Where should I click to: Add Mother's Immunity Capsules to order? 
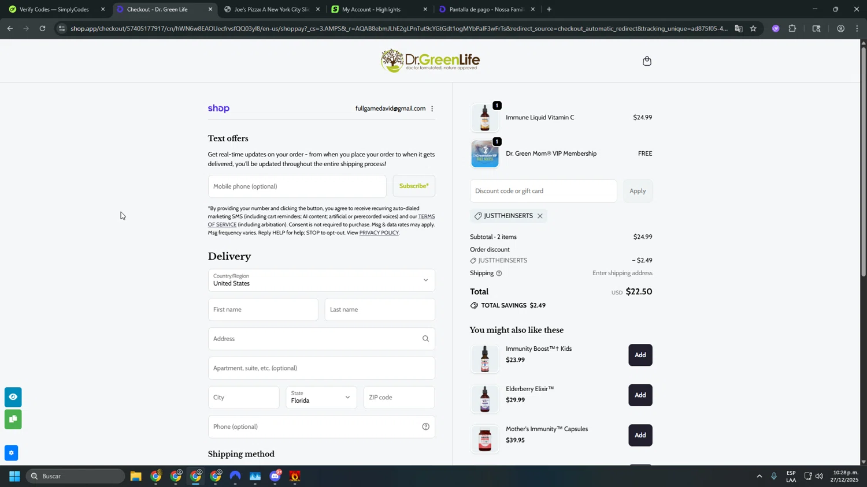[640, 435]
